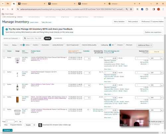Select the Inactive status radio button

31,45
